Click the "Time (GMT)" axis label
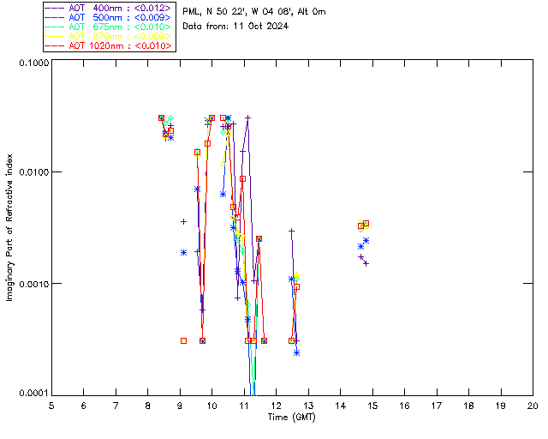The width and height of the screenshot is (548, 439). pos(291,417)
